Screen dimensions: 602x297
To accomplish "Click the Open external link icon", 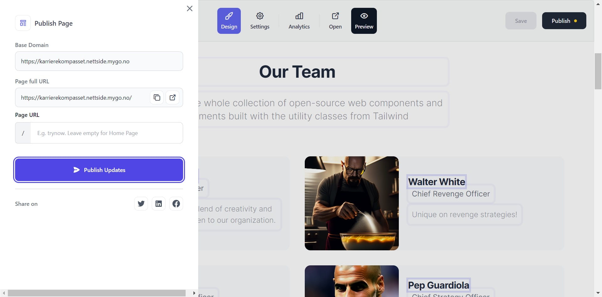I will [335, 16].
